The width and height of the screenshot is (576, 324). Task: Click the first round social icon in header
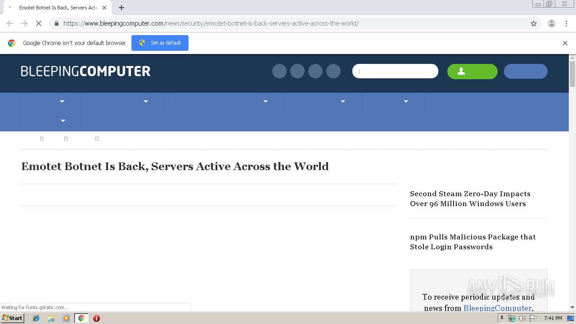(x=279, y=71)
